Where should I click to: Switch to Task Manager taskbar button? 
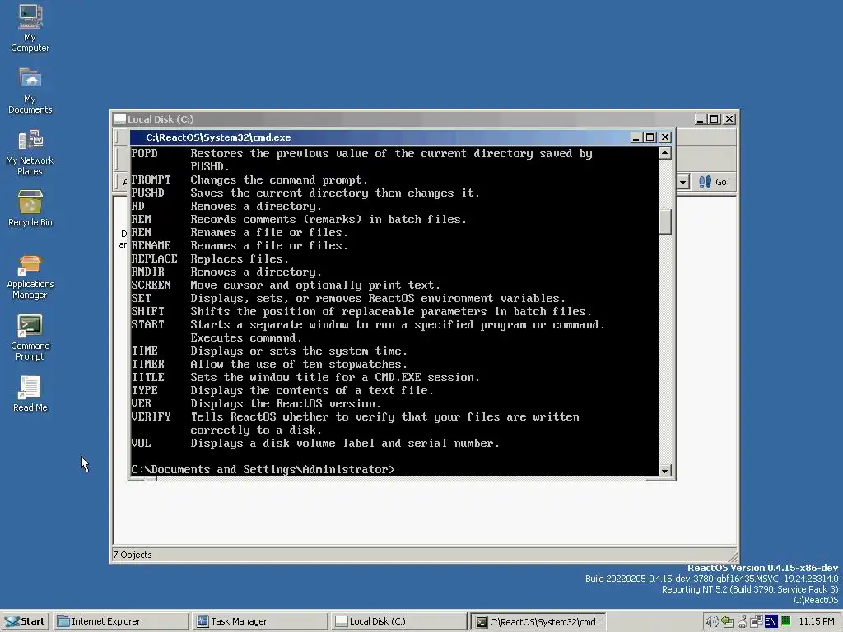coord(260,621)
